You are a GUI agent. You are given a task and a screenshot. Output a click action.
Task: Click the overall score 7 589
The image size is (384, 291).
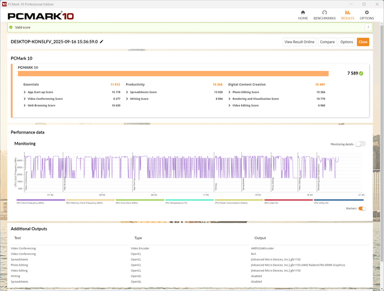[352, 73]
